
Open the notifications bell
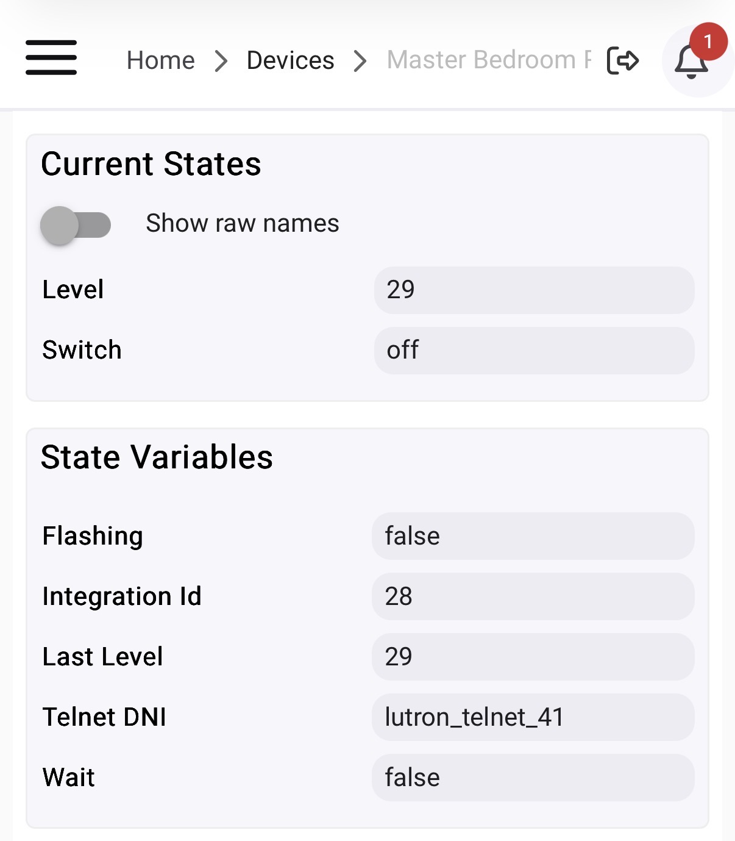691,62
